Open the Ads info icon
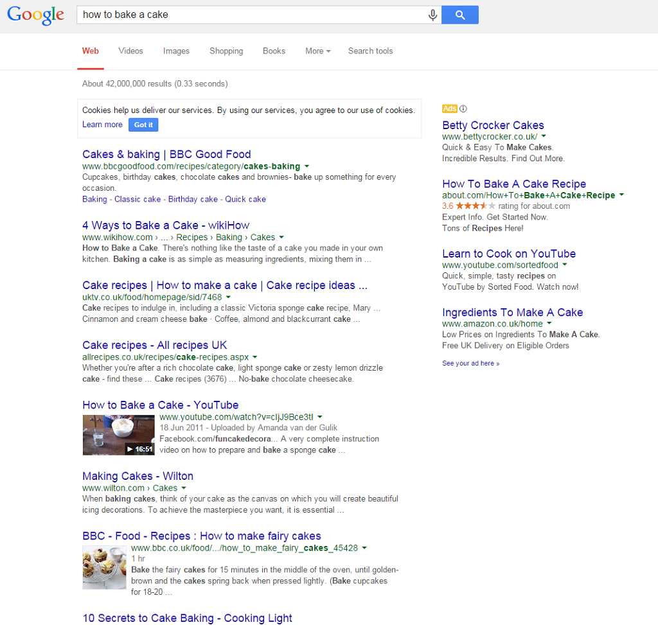Screen dimensions: 658x625 (463, 109)
